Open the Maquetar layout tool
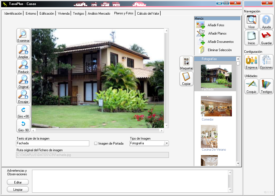This screenshot has width=275, height=196. click(186, 63)
